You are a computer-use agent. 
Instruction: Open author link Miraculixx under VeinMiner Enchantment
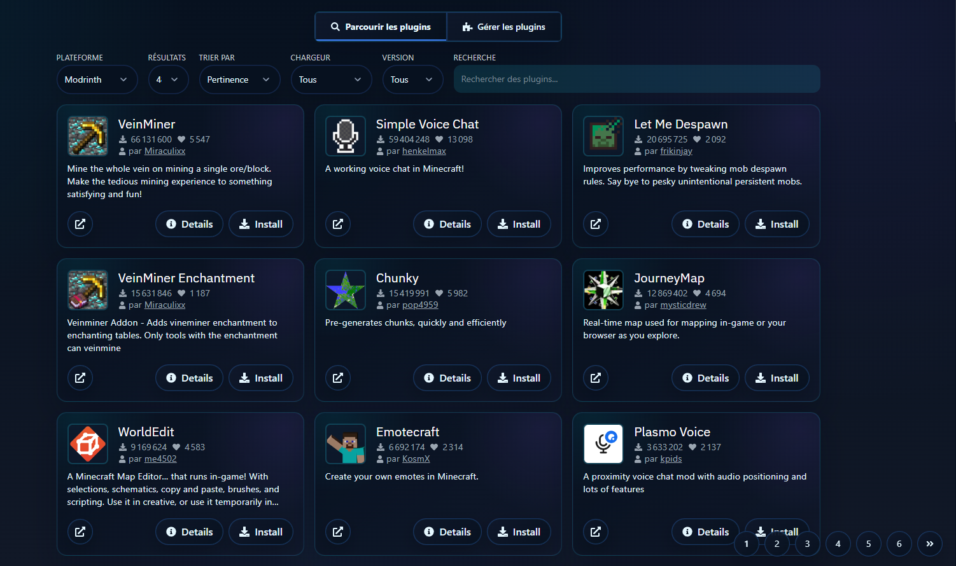pos(165,305)
